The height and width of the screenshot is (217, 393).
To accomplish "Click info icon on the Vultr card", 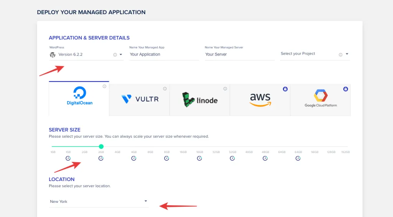I will [165, 89].
